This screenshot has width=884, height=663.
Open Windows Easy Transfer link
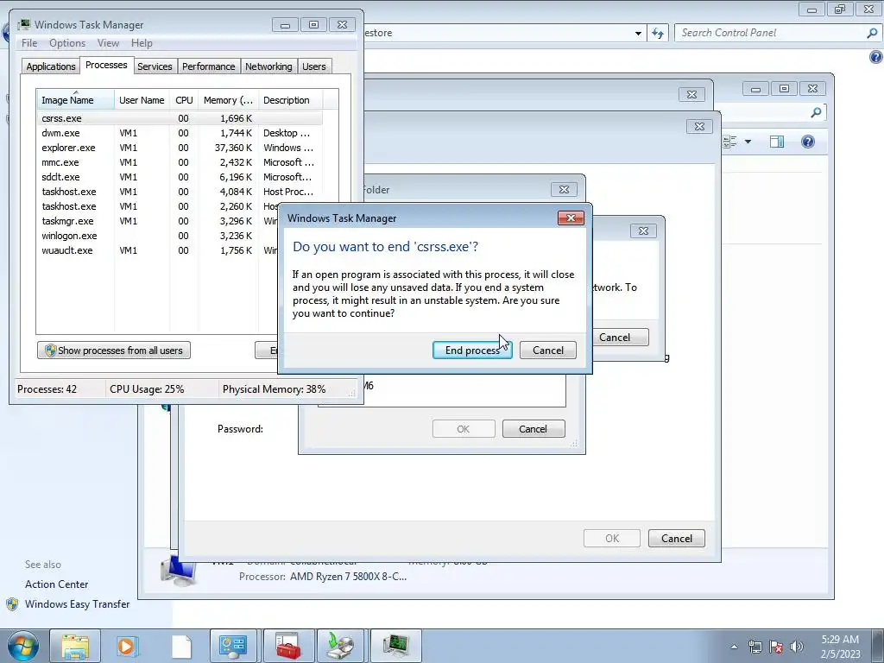coord(77,603)
